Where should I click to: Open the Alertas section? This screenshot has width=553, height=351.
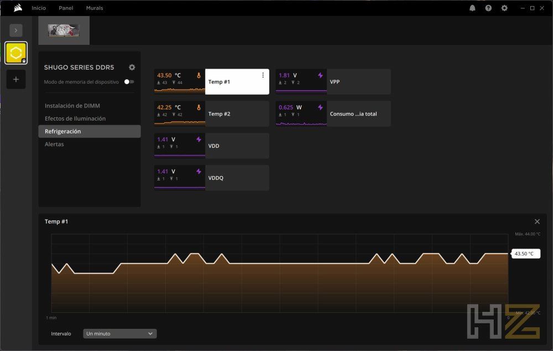[x=54, y=144]
